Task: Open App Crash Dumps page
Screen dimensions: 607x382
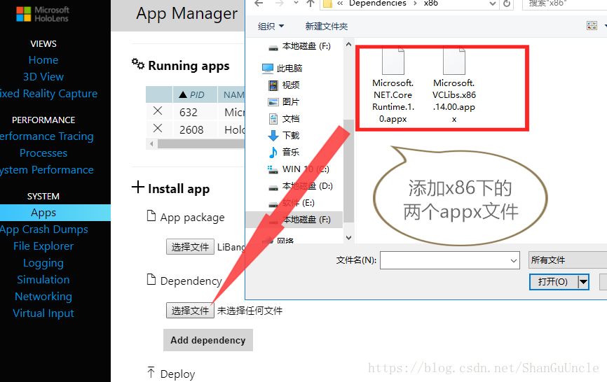Action: [x=44, y=229]
